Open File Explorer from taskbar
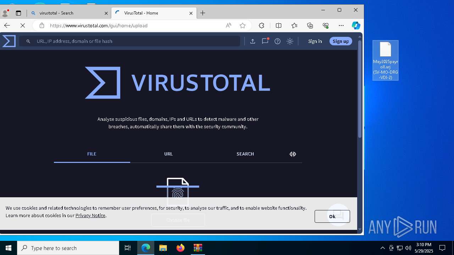The width and height of the screenshot is (454, 255). pos(163,248)
